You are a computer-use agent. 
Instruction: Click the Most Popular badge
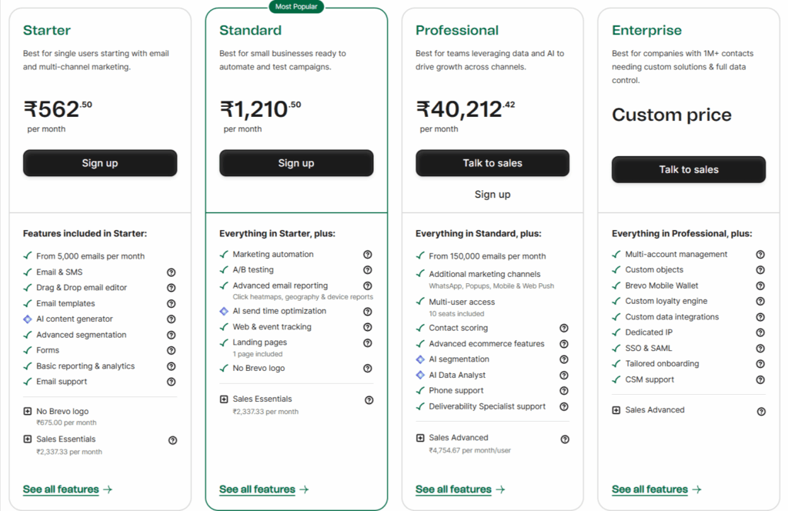[296, 6]
